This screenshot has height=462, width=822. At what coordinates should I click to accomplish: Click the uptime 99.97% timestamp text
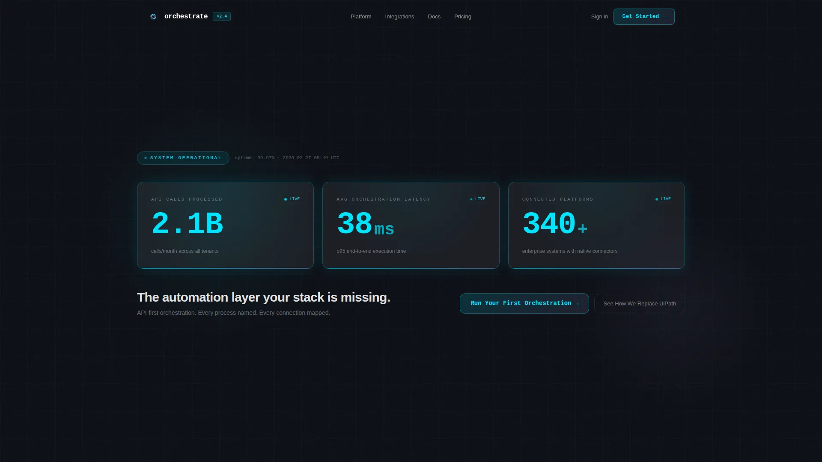coord(287,158)
